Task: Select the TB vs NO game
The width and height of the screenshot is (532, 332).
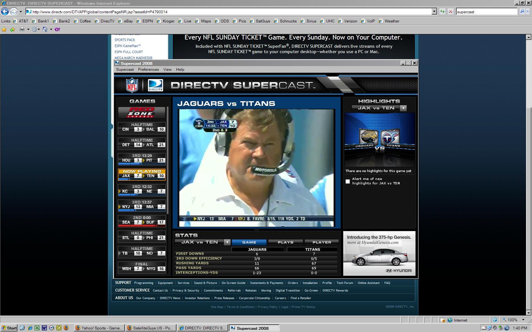Action: pos(142,251)
